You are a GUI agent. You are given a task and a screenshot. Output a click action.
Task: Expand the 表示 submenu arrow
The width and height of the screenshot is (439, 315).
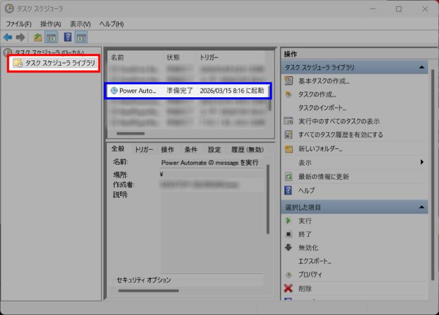tap(422, 162)
